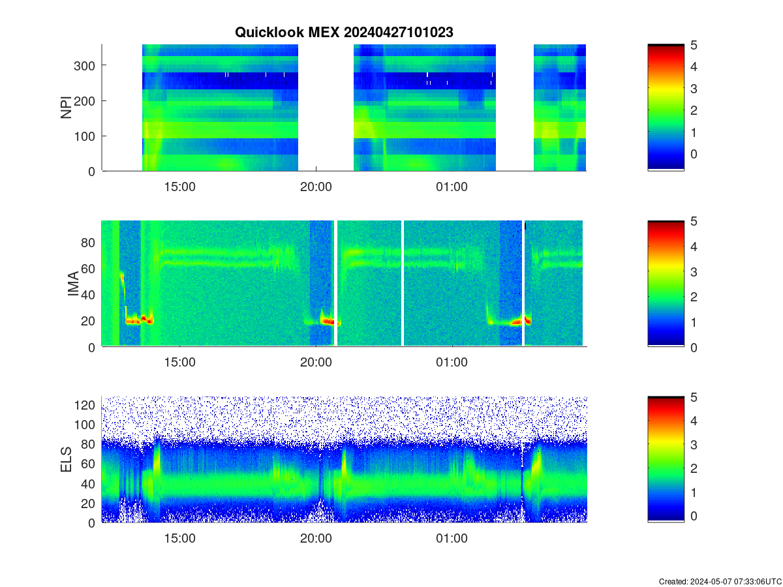Click inside the ELS spectrogram plot

tap(344, 459)
